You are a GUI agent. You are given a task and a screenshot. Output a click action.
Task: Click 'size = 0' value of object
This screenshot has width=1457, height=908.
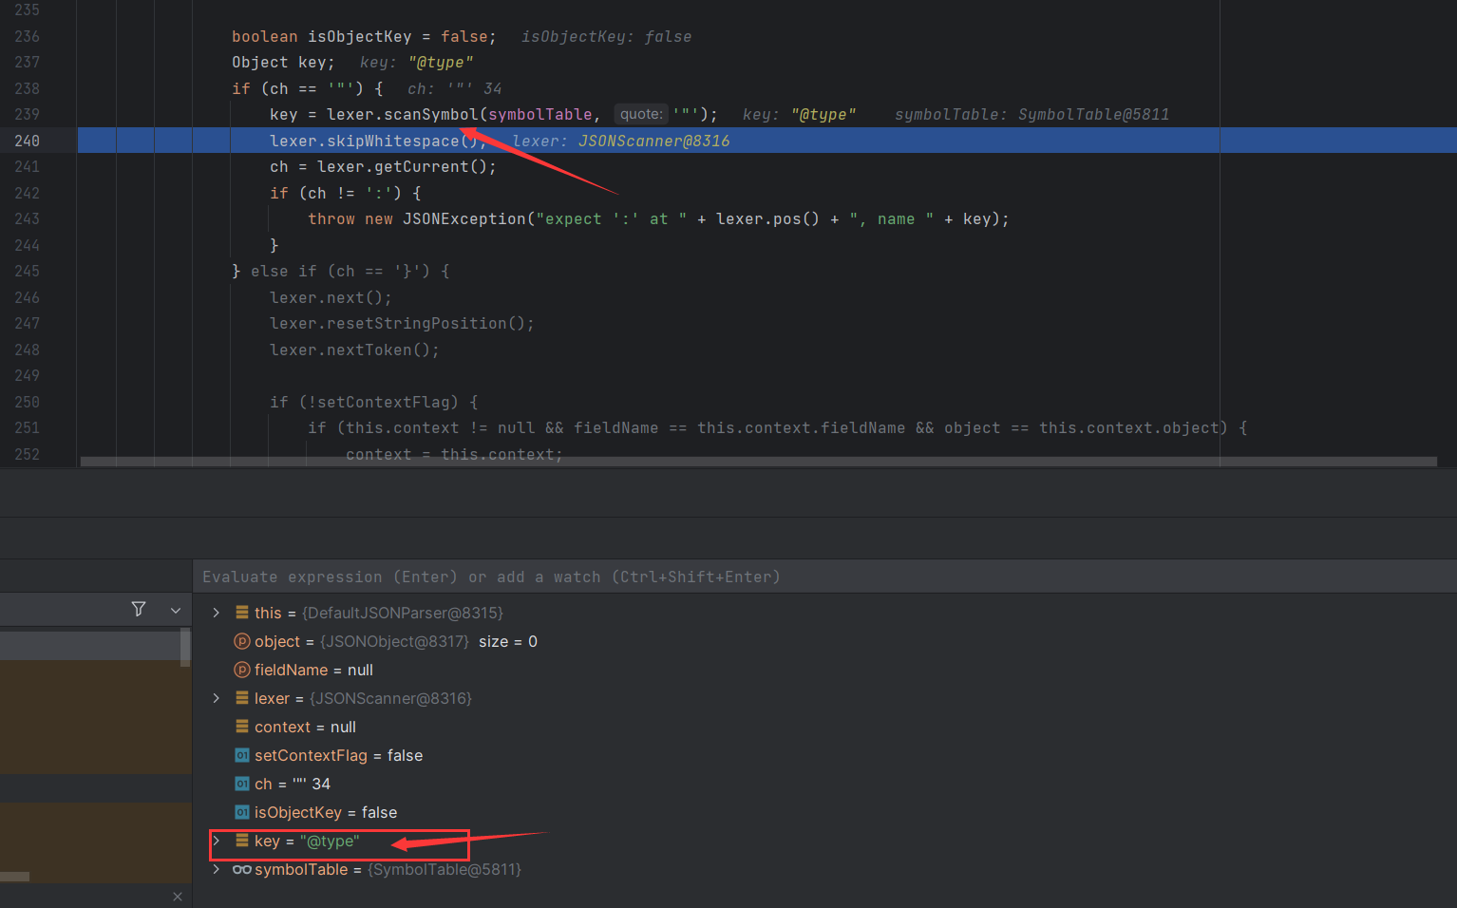click(508, 641)
